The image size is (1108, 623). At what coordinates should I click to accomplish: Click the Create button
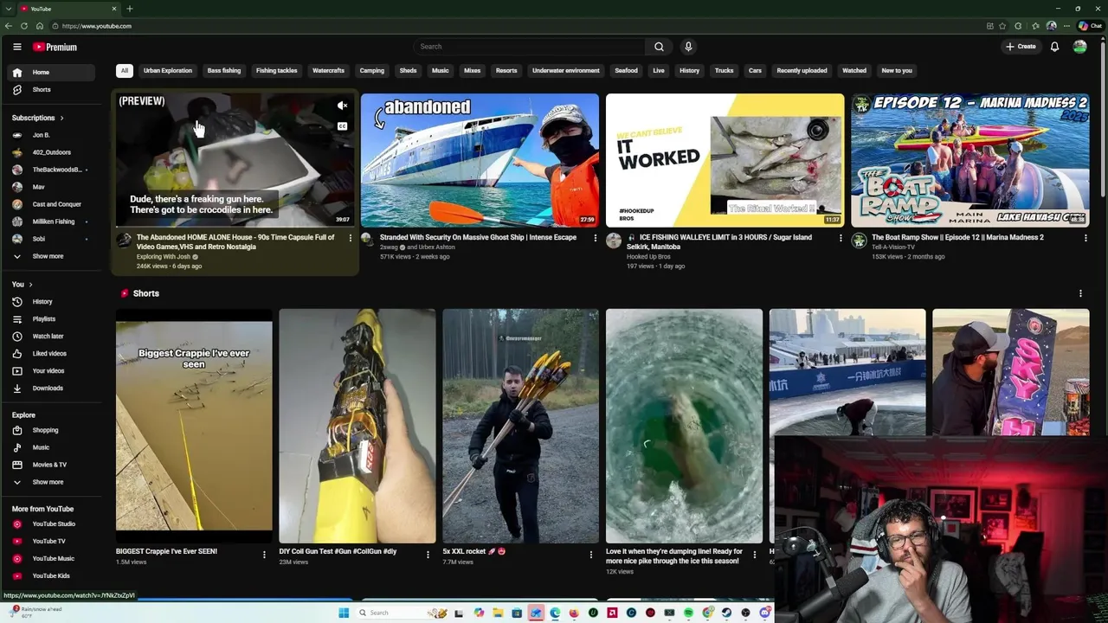point(1021,47)
